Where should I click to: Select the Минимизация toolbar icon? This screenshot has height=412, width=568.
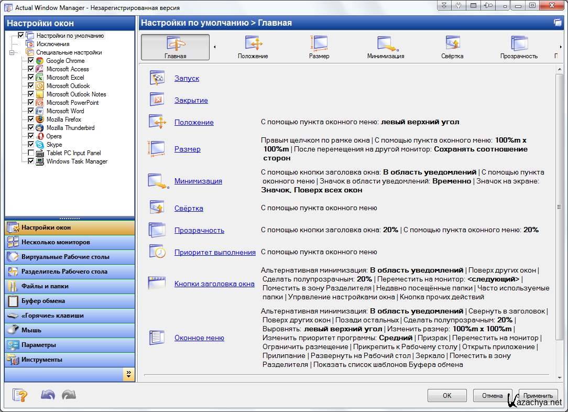pos(385,44)
